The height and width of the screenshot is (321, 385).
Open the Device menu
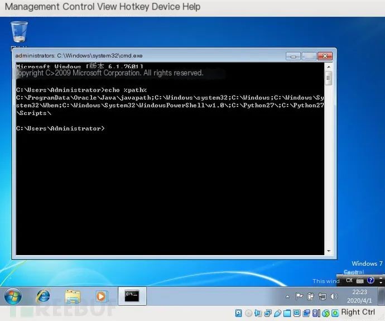coord(166,7)
